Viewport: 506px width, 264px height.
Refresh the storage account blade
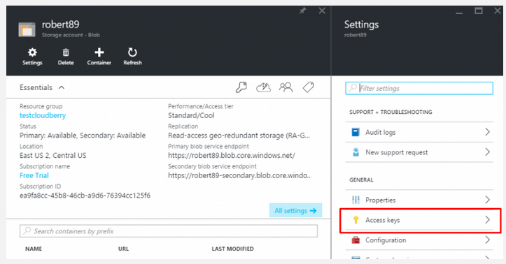pos(132,57)
